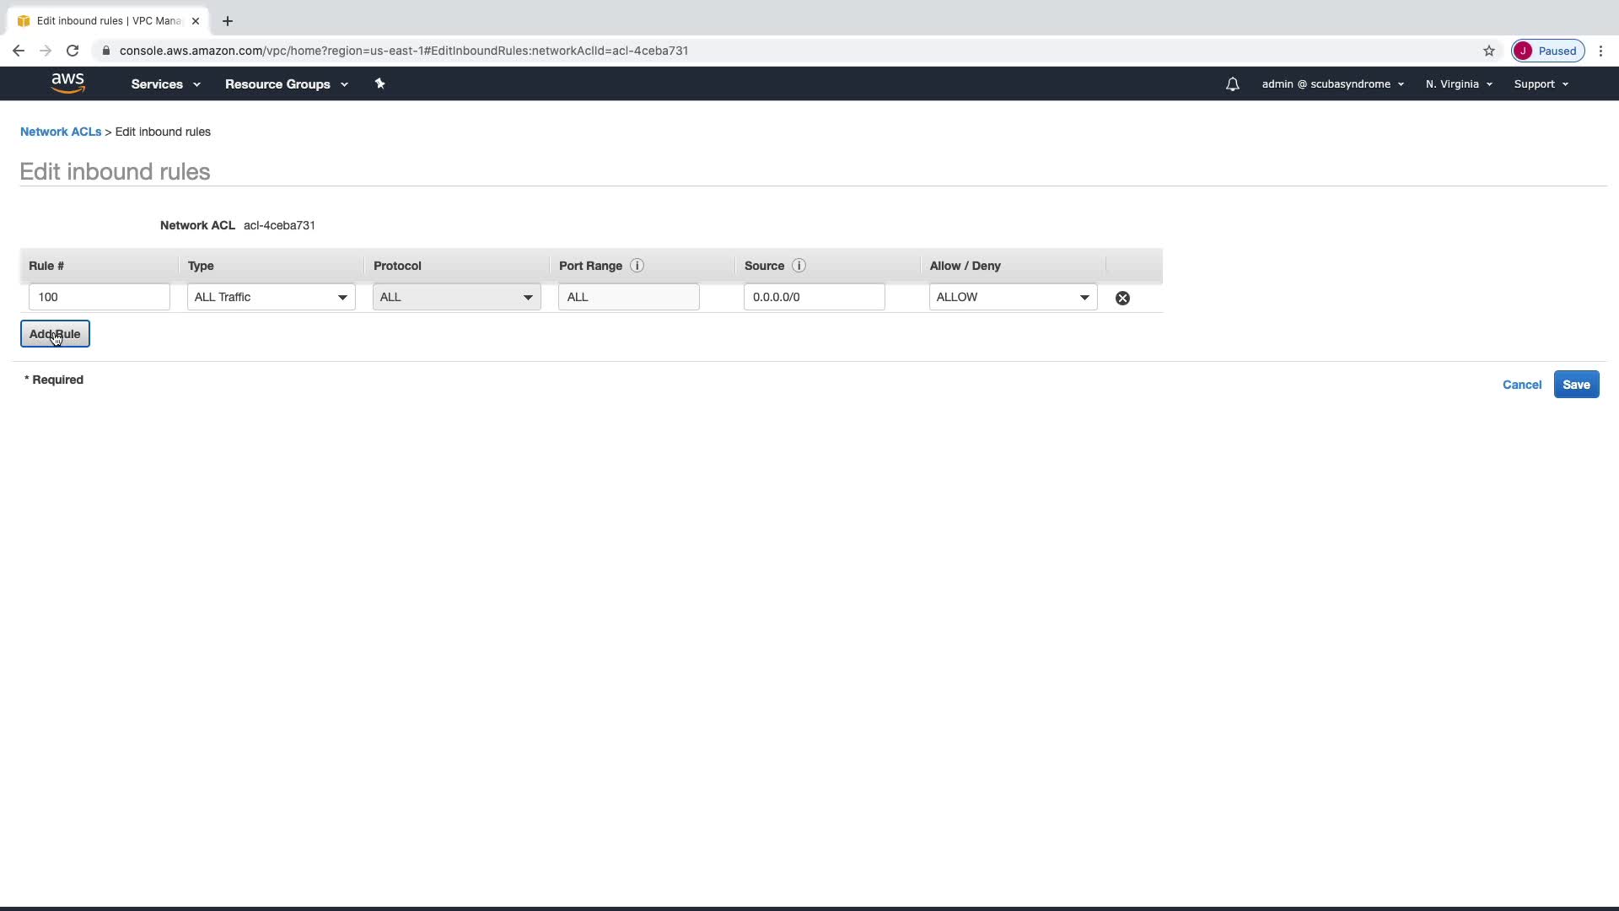Expand the Type dropdown showing ALL Traffic
The width and height of the screenshot is (1619, 911).
coord(271,297)
